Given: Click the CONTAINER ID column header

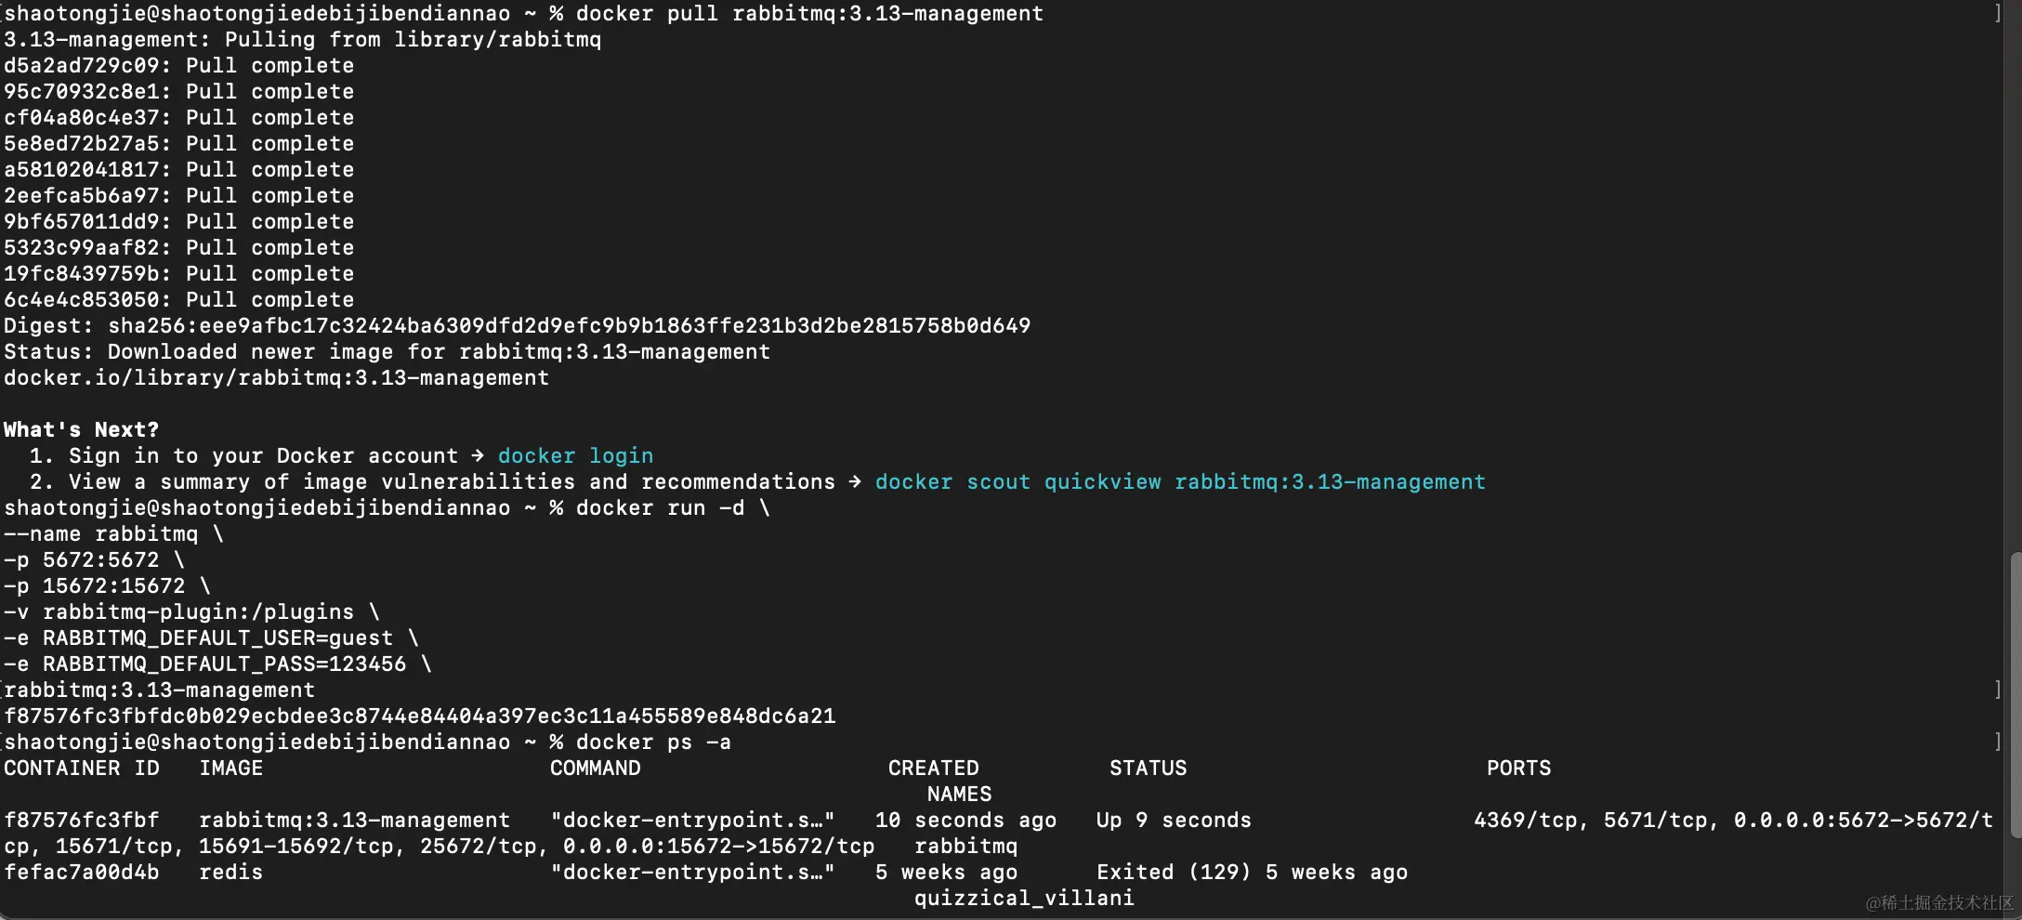Looking at the screenshot, I should pyautogui.click(x=82, y=768).
